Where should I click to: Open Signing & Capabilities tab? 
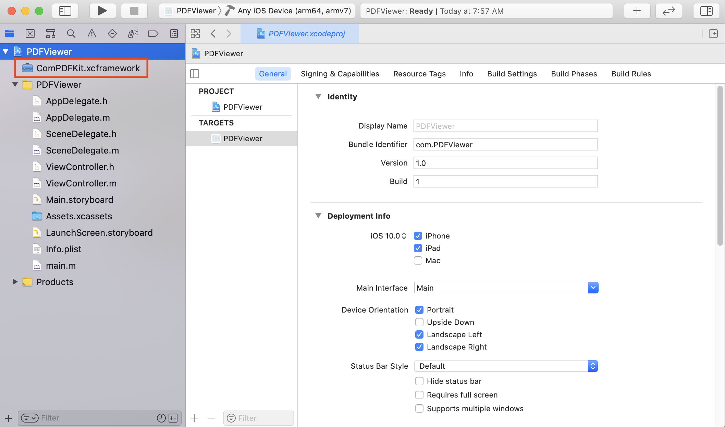pos(340,74)
